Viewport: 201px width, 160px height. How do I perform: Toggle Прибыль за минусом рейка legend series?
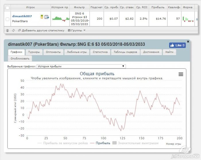point(63,143)
